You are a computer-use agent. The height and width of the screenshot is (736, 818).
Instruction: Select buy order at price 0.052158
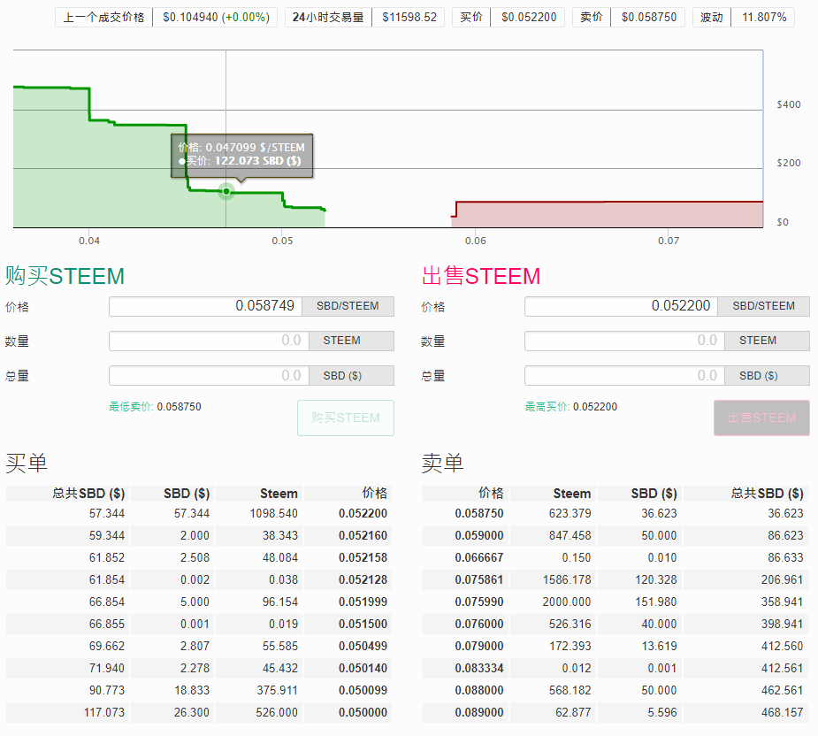click(197, 558)
